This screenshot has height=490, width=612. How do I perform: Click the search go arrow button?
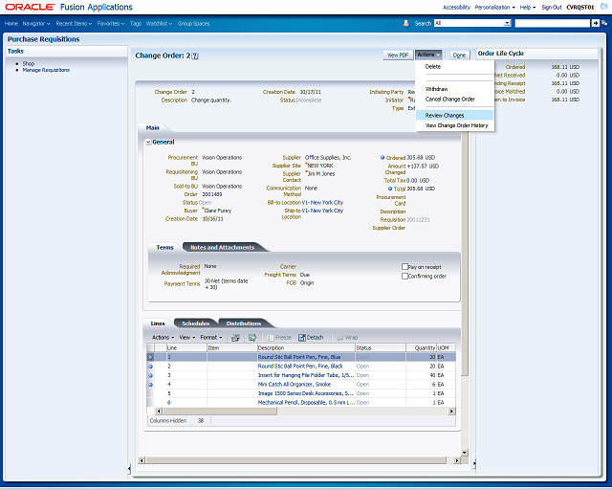tap(595, 23)
